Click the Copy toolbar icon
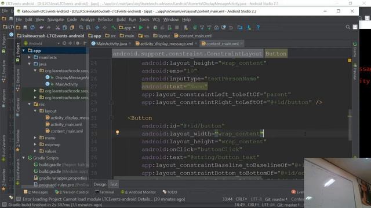Screen dimensions: 371x208 coord(64,28)
